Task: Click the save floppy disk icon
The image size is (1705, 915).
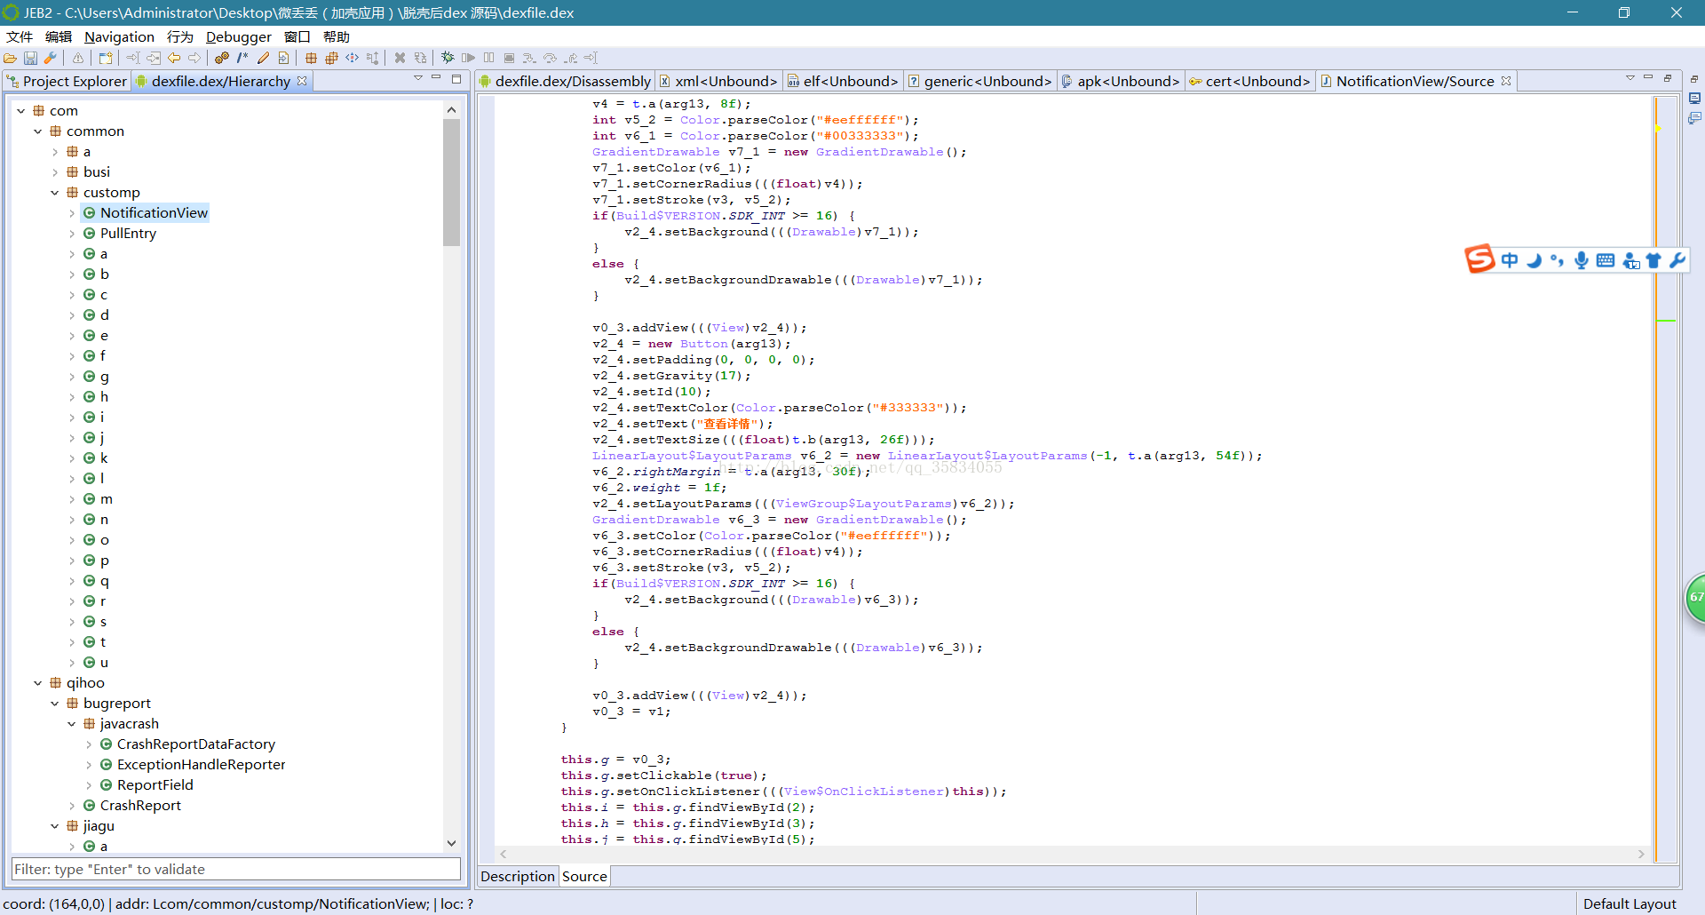Action: [x=30, y=58]
